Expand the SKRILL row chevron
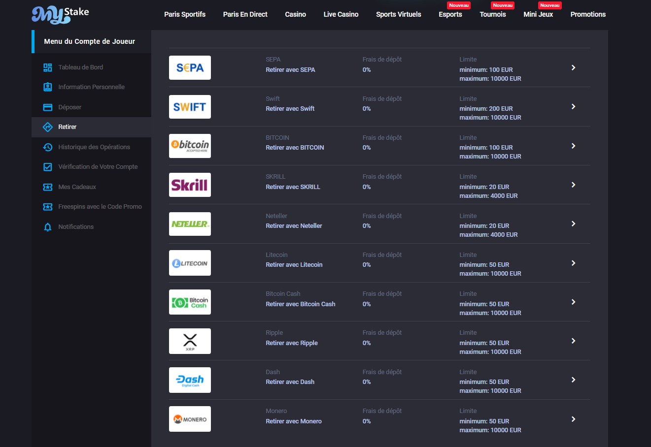651x447 pixels. 573,185
